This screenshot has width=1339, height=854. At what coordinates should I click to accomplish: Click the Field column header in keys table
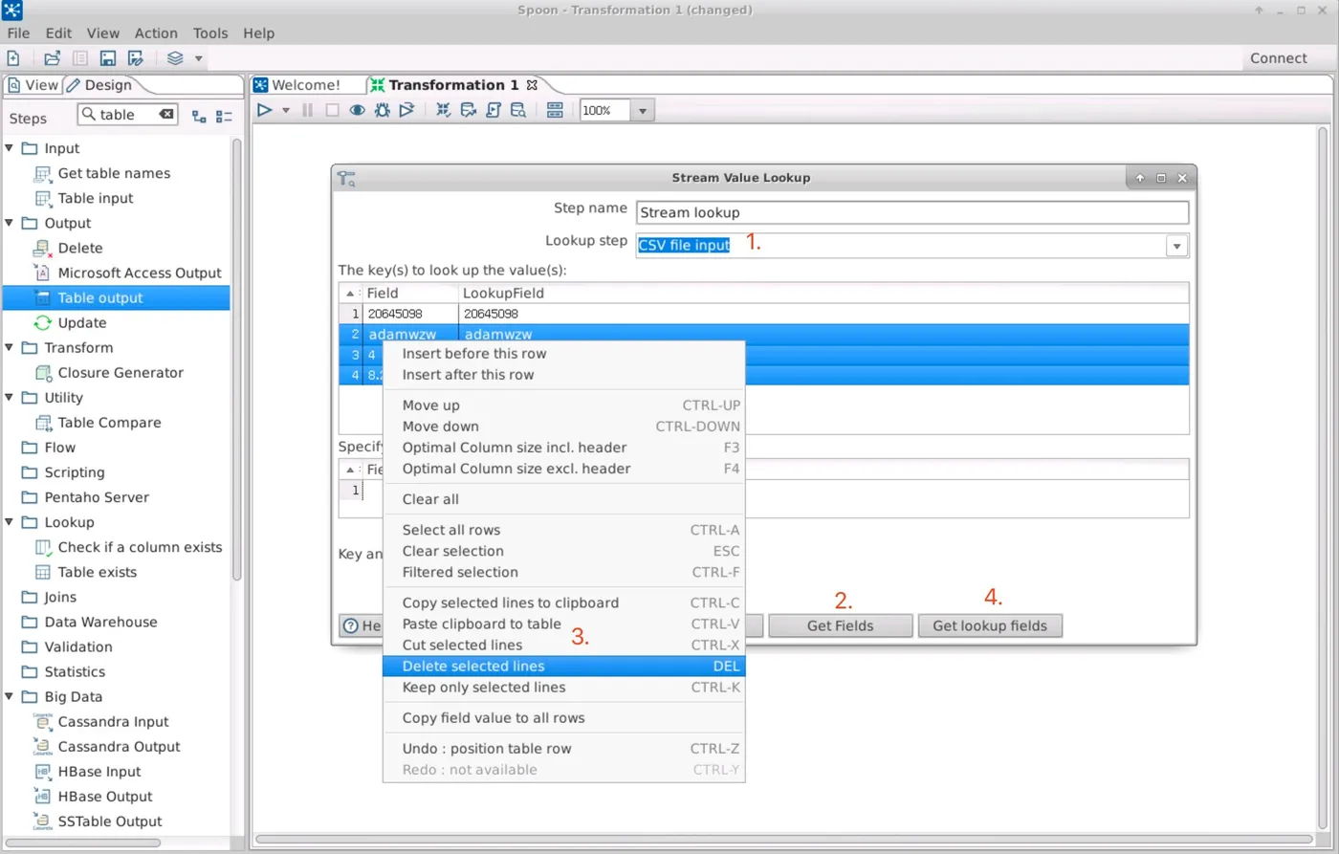(410, 293)
